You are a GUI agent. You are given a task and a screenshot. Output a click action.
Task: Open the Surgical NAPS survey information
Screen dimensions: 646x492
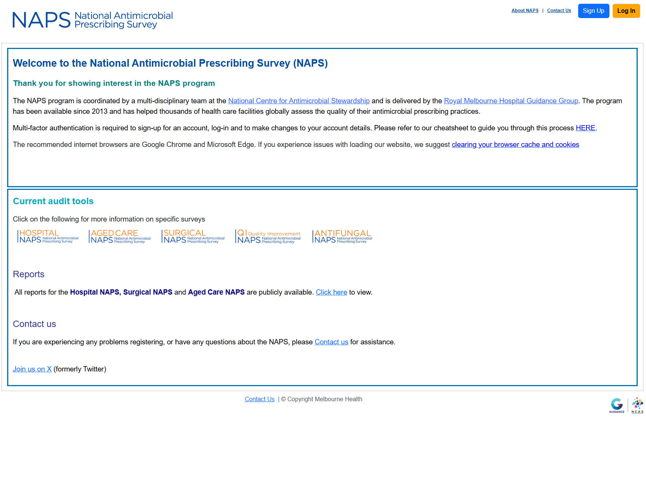pyautogui.click(x=193, y=236)
